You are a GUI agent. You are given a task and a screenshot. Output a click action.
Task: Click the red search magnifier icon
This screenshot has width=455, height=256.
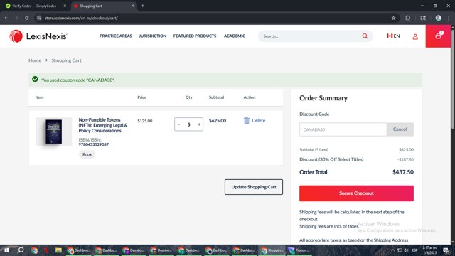(x=365, y=36)
